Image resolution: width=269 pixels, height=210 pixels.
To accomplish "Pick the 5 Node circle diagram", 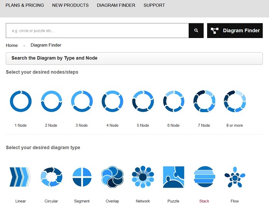I will tap(143, 101).
